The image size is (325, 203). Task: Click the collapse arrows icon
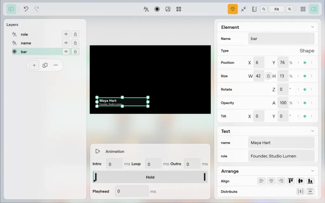point(243,9)
